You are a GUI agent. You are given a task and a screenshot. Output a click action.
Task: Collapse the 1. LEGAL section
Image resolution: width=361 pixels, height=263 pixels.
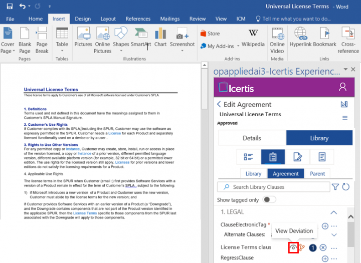pos(333,212)
